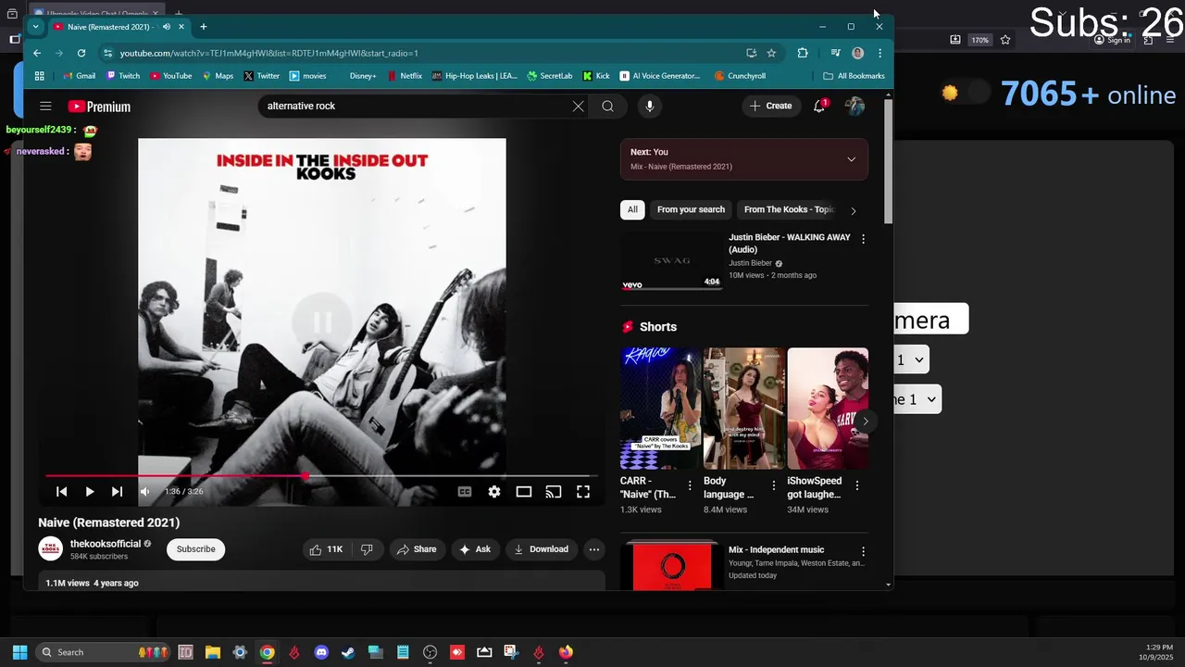Screen dimensions: 1185x667
Task: Toggle subtitles closed captions
Action: coord(465,492)
